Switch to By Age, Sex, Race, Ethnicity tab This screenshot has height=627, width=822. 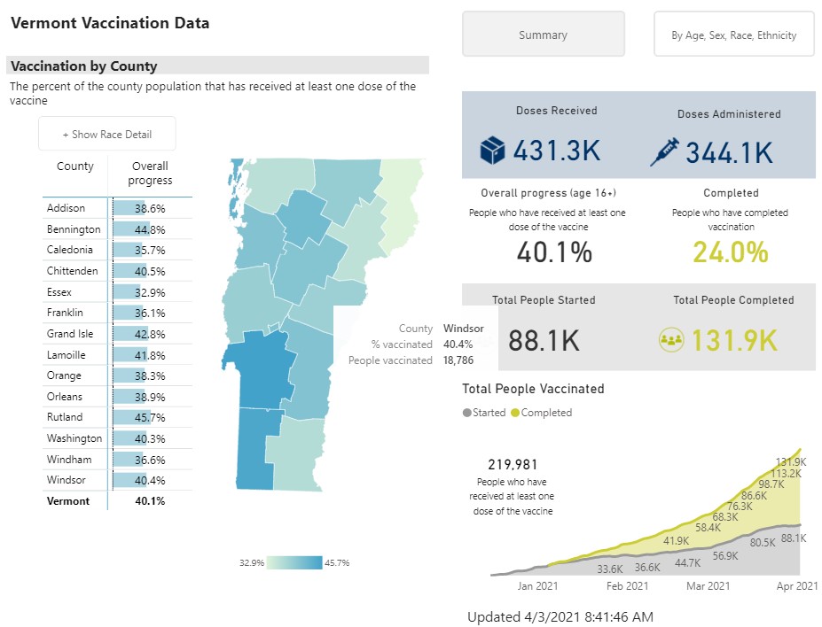click(x=733, y=35)
